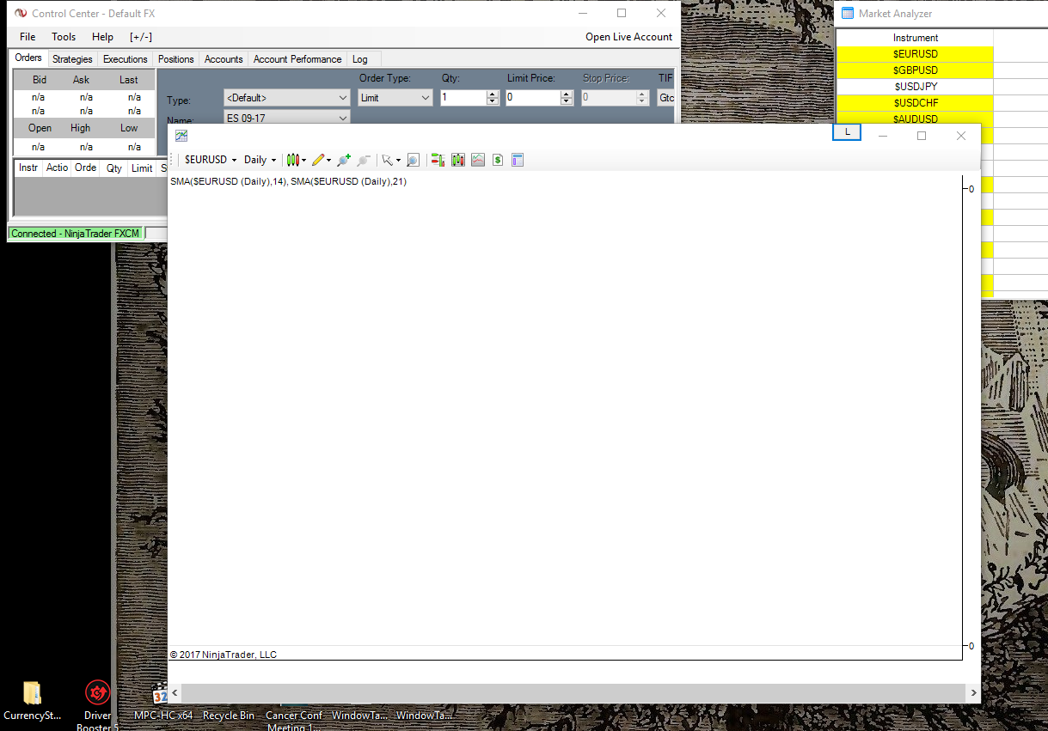Click the grayed zoom out magnifier icon
Viewport: 1048px width, 731px height.
tap(364, 160)
